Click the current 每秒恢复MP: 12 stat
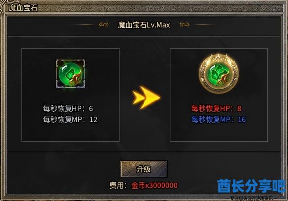Screen dimensions: 288x201 70,120
